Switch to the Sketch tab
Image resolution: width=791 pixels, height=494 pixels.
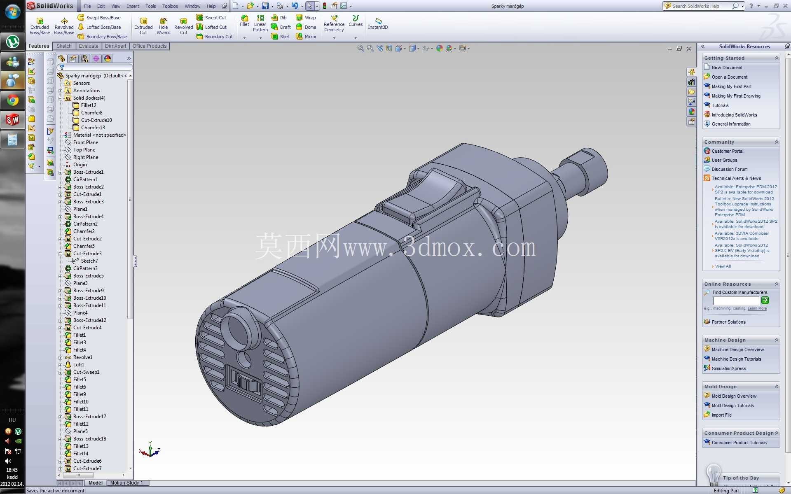64,46
